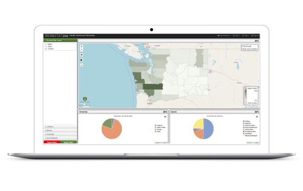Open Ownership chart hamburger menu

[x=165, y=117]
